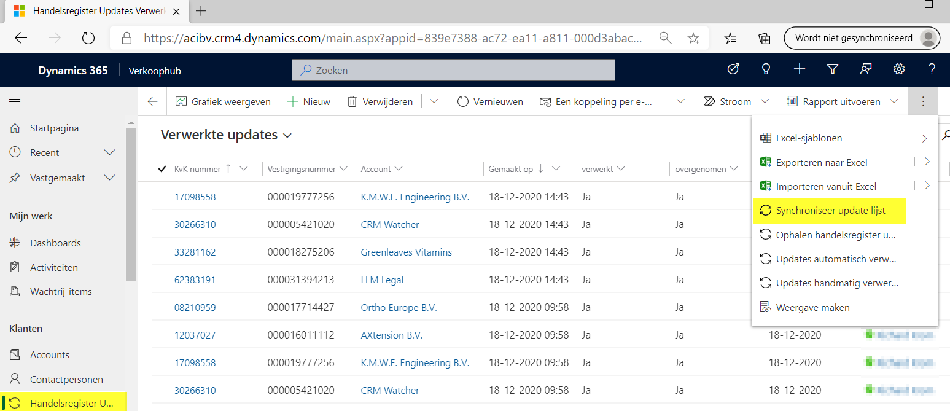Select Weergave maken from overflow menu
950x411 pixels.
(812, 307)
